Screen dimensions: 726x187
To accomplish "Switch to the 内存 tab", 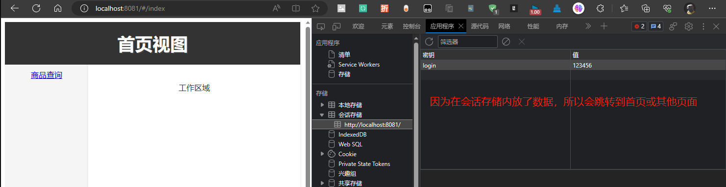I will tap(562, 26).
